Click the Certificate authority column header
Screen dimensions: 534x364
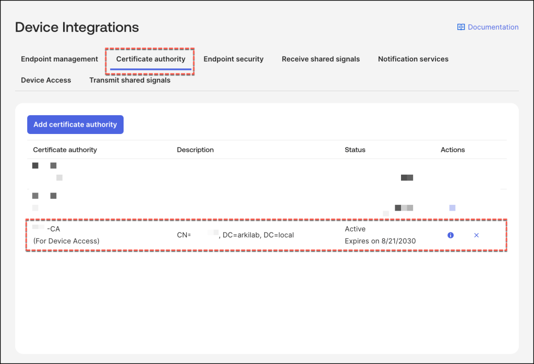(65, 150)
